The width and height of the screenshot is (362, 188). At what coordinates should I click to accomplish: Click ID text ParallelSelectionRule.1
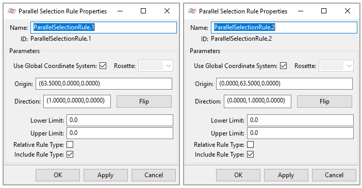(61, 39)
